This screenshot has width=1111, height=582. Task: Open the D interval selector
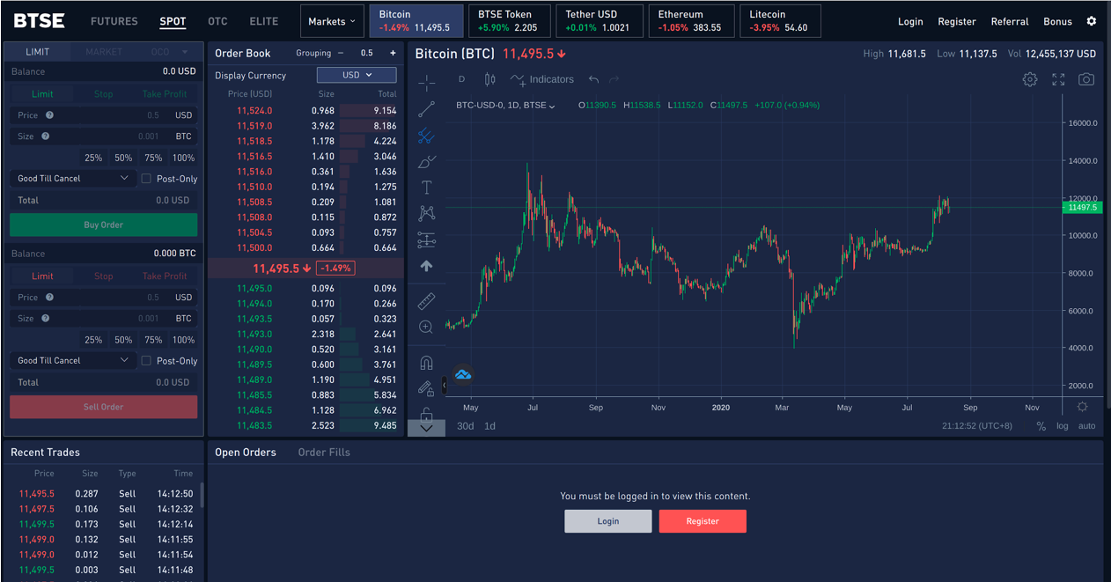pyautogui.click(x=461, y=79)
